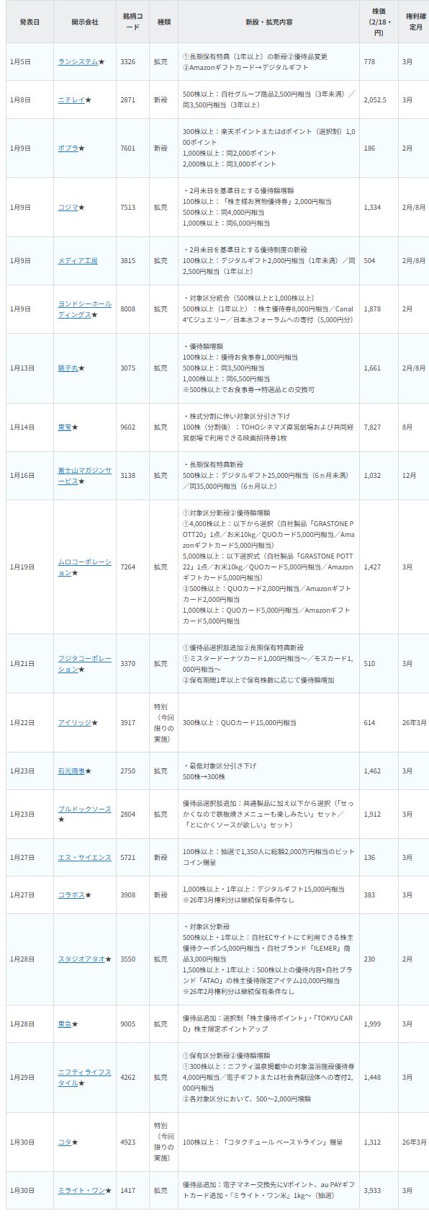Select stock code 2804
429x1216 pixels.
[x=128, y=815]
